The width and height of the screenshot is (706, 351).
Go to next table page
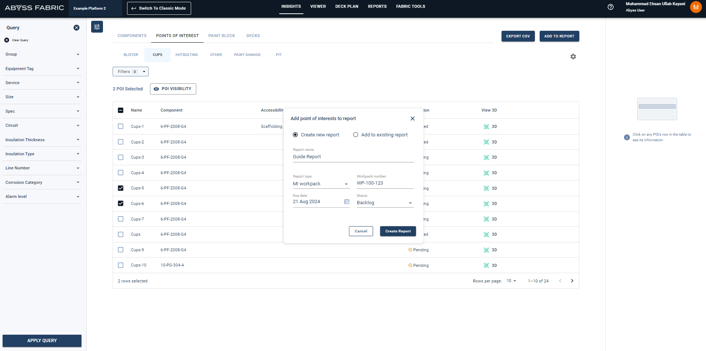click(572, 281)
